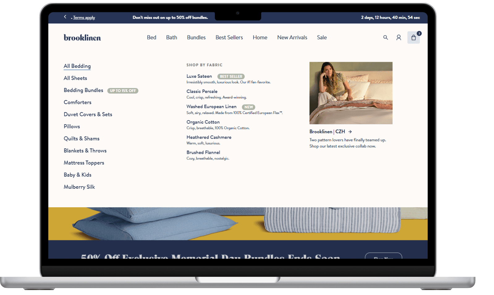Click the UP TO 15% OFF badge
The height and width of the screenshot is (295, 494).
(x=123, y=91)
